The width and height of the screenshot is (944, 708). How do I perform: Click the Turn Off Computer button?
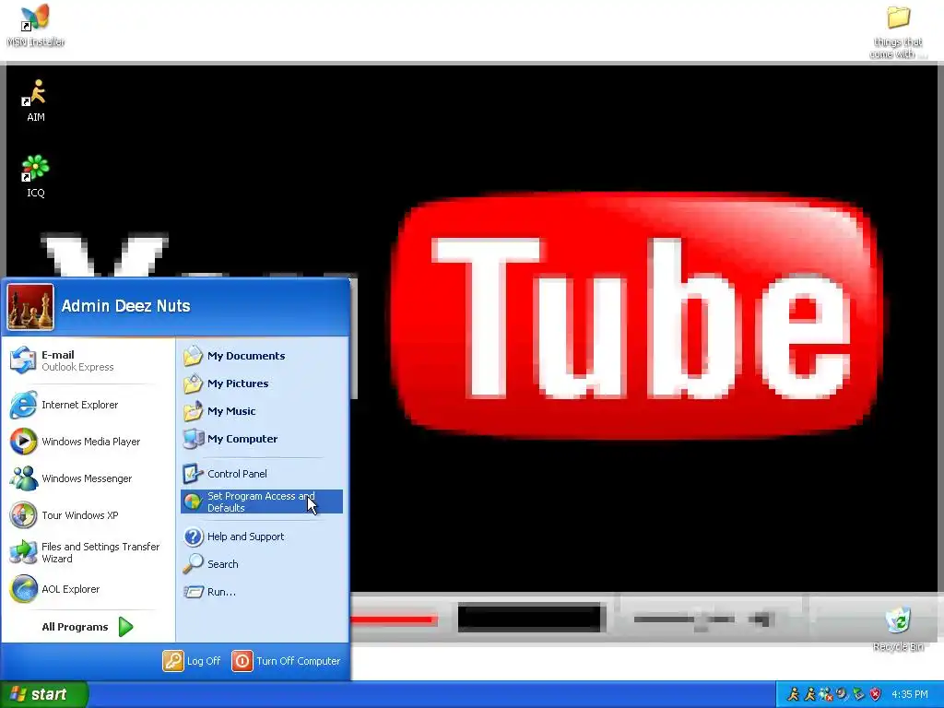tap(286, 661)
